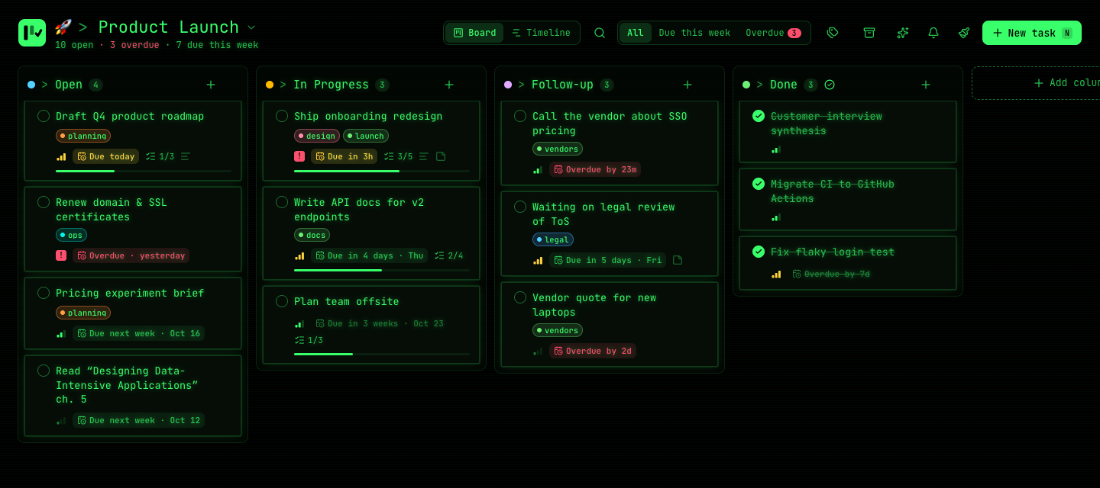The height and width of the screenshot is (488, 1100).
Task: Open the Due in 5 days Fri badge
Action: click(608, 260)
